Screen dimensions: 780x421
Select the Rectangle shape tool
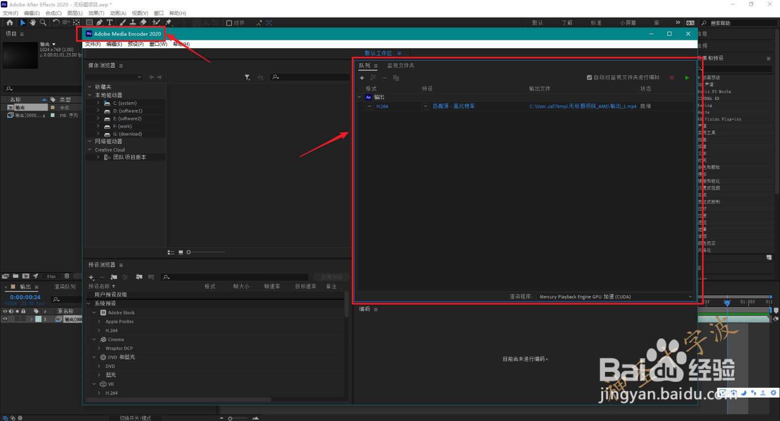[x=89, y=22]
